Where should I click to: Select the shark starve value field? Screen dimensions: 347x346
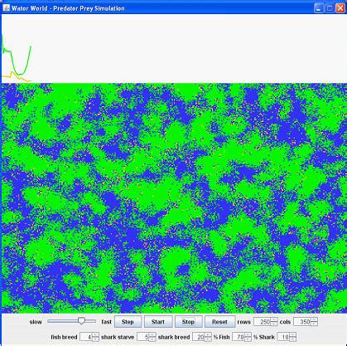coord(143,337)
